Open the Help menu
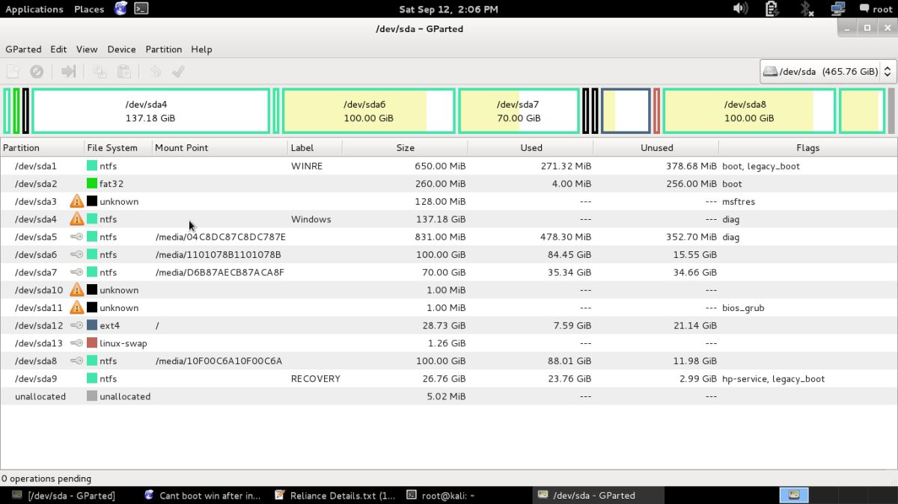 pos(201,49)
